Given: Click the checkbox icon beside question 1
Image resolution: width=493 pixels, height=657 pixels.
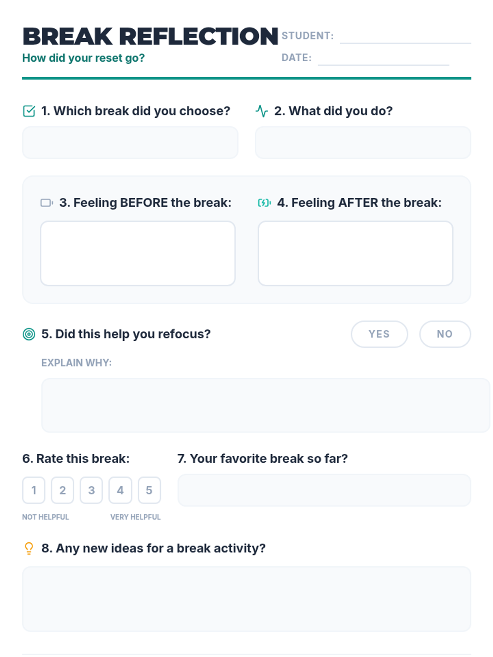Looking at the screenshot, I should pyautogui.click(x=29, y=111).
